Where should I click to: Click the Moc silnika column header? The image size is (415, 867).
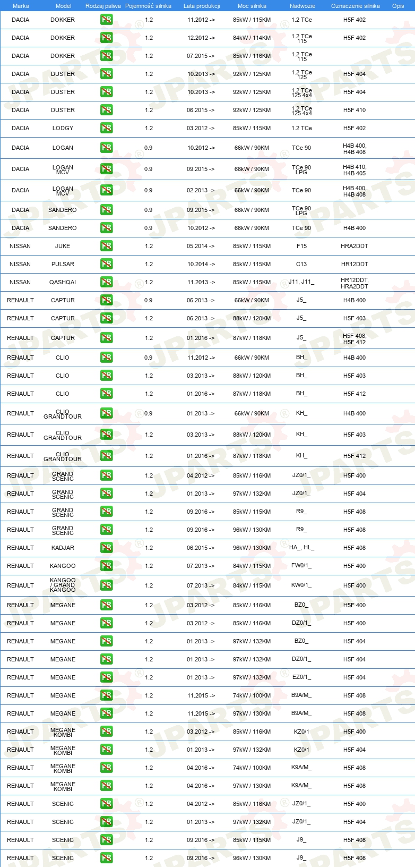tap(252, 6)
